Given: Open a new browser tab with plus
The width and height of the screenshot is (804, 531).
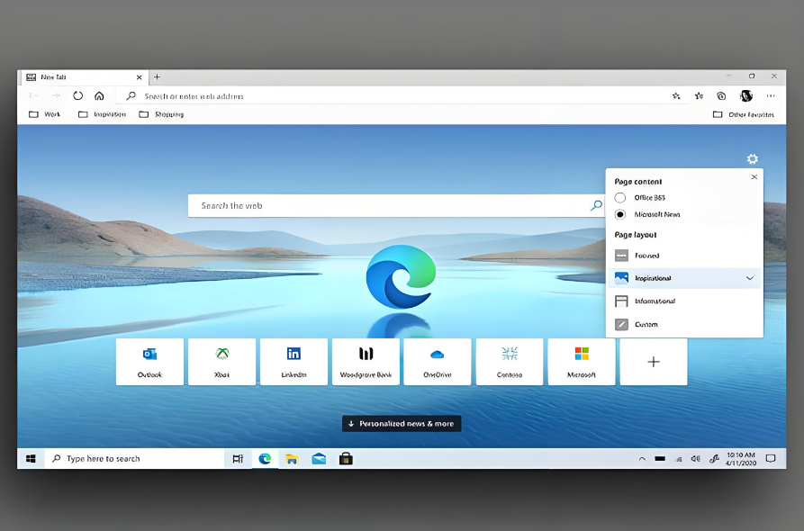Looking at the screenshot, I should (158, 76).
